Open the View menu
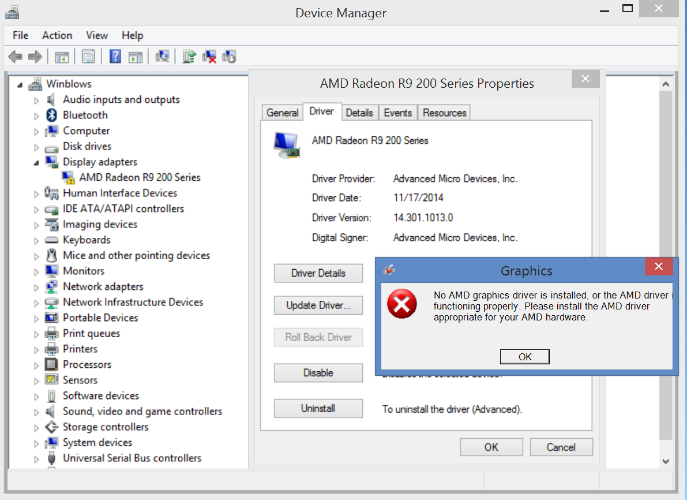The height and width of the screenshot is (500, 687). 97,36
